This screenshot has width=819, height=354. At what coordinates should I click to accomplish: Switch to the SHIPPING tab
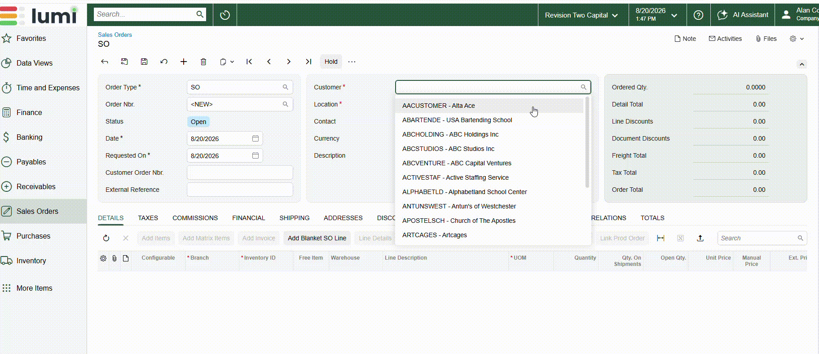coord(294,218)
